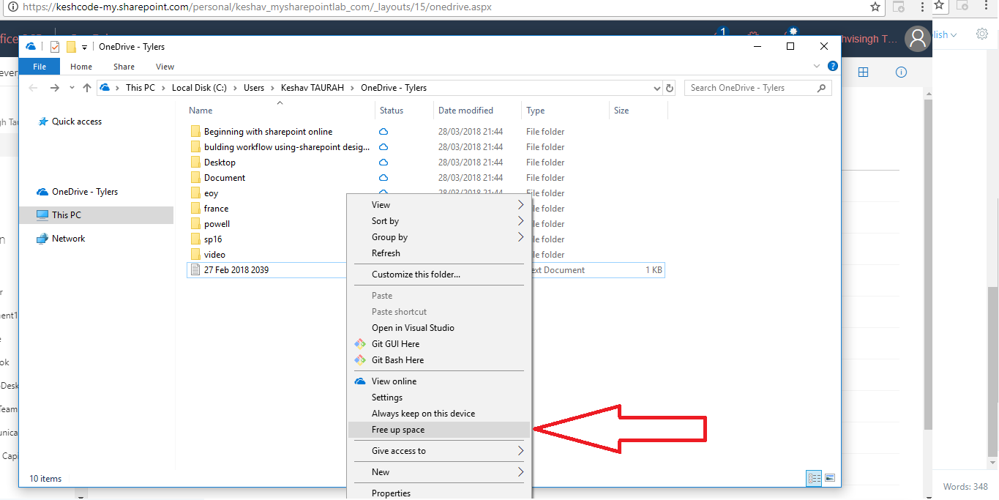This screenshot has width=999, height=500.
Task: Expand the Give access to submenu
Action: pyautogui.click(x=521, y=451)
